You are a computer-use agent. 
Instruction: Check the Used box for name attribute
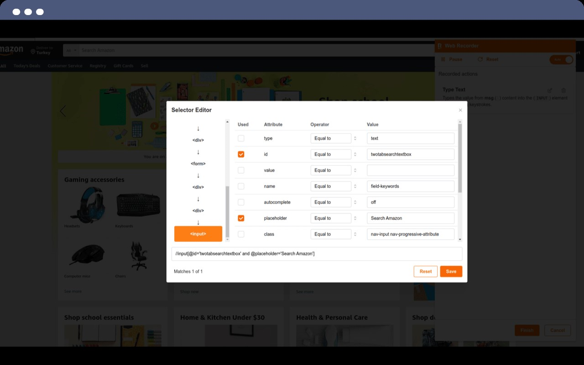241,186
